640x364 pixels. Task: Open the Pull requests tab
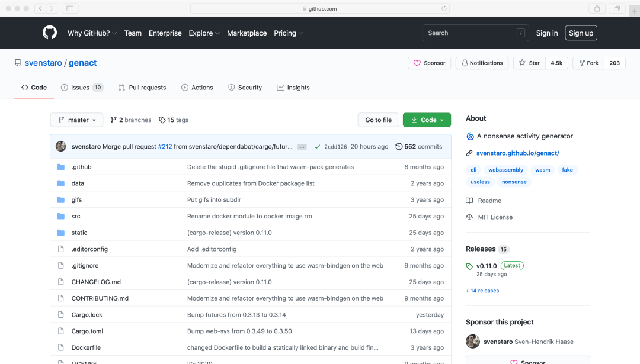coord(142,87)
